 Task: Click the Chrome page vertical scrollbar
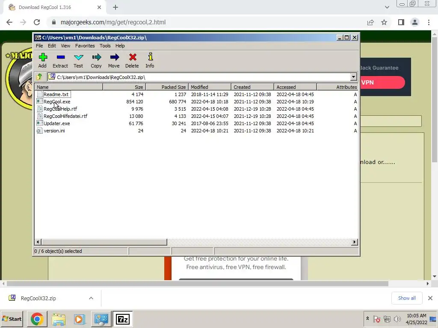tap(435, 99)
